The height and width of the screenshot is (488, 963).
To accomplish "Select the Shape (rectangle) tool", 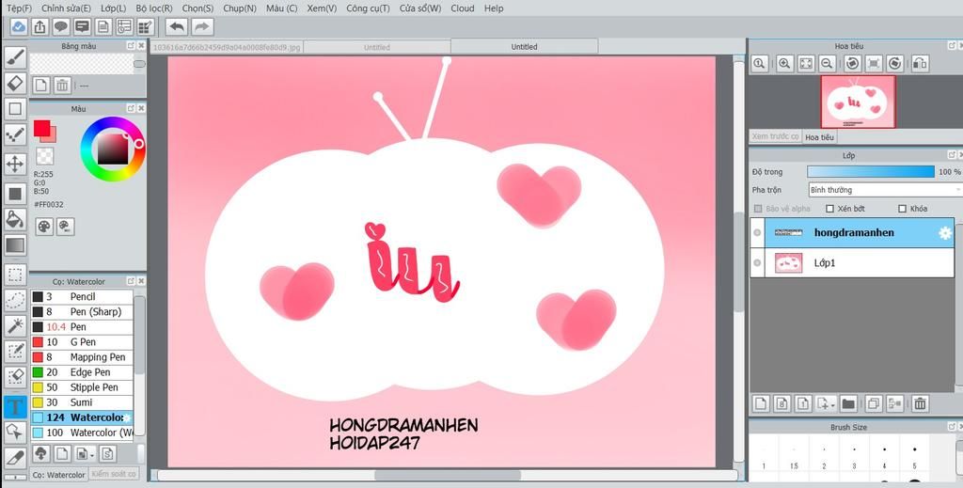I will (15, 109).
